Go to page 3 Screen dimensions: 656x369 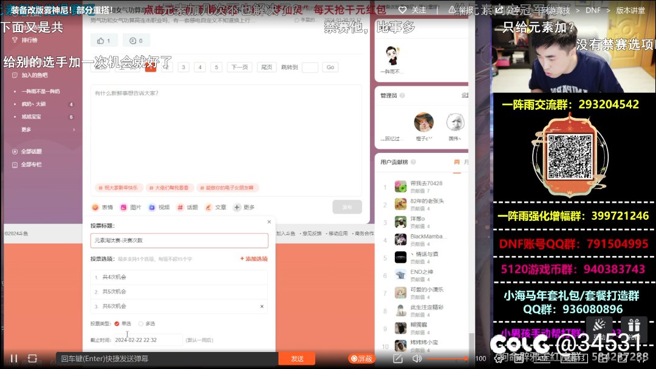click(183, 67)
